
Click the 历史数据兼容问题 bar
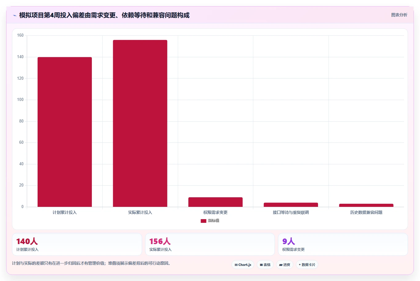point(366,205)
